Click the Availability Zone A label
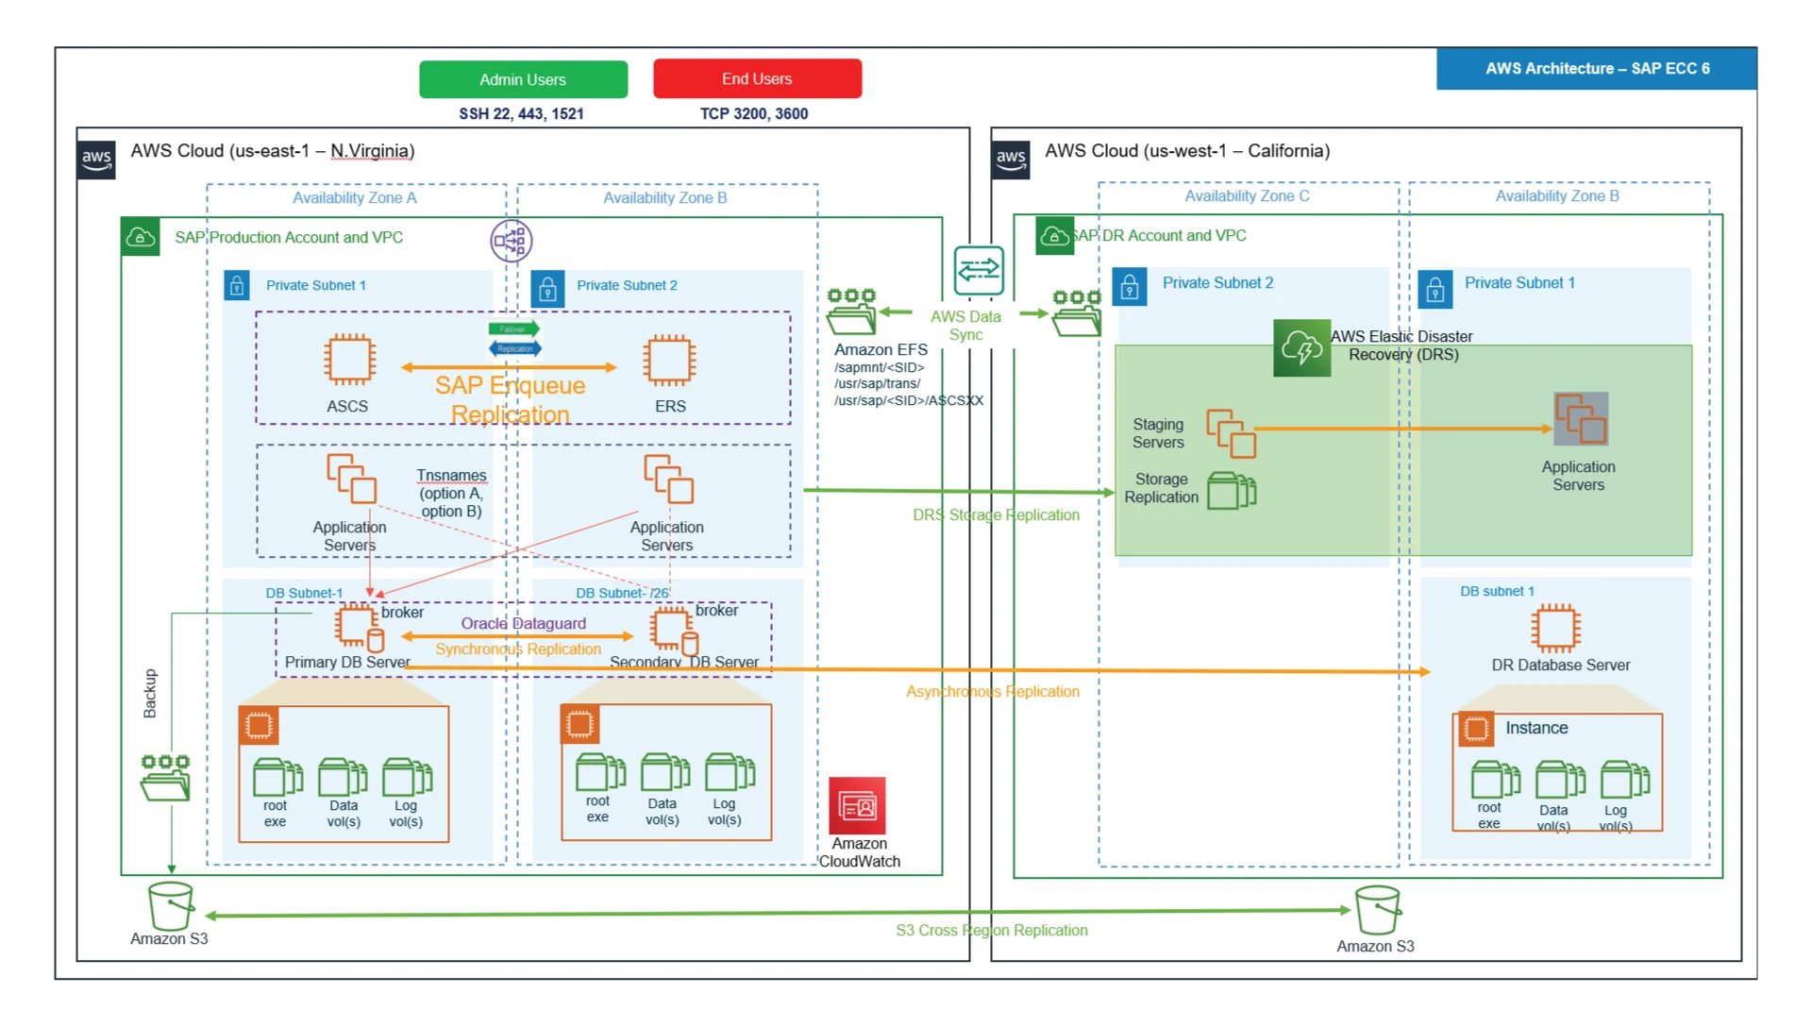Viewport: 1812px width, 1027px height. pos(354,198)
